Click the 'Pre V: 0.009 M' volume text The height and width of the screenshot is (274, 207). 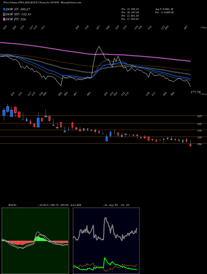(x=164, y=12)
